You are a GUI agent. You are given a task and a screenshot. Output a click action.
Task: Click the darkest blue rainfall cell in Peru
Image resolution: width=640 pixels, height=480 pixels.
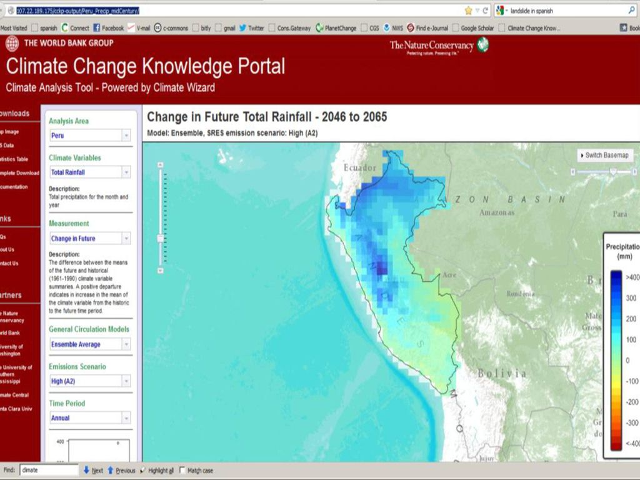tap(381, 267)
